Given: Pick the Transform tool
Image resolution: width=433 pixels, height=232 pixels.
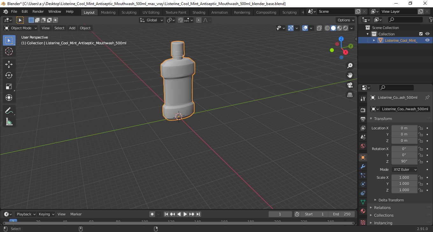Looking at the screenshot, I should pyautogui.click(x=9, y=98).
